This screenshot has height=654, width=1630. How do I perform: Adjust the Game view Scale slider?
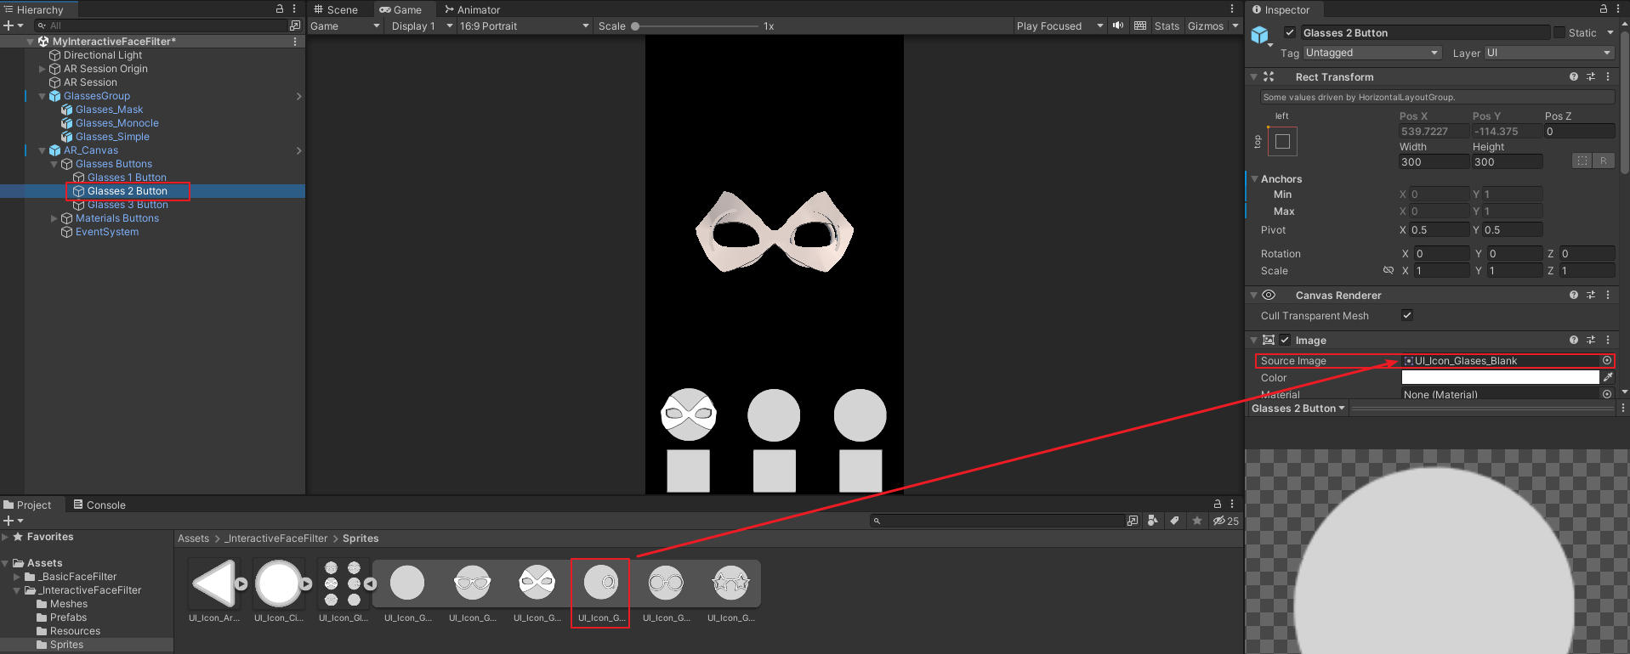(x=696, y=26)
